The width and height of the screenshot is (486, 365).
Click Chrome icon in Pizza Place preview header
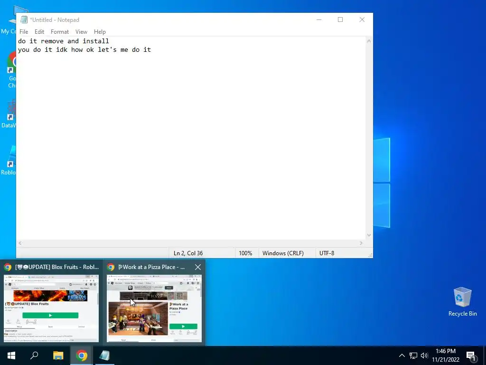(x=111, y=267)
